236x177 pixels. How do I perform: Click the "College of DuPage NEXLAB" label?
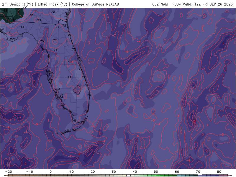click(x=95, y=4)
